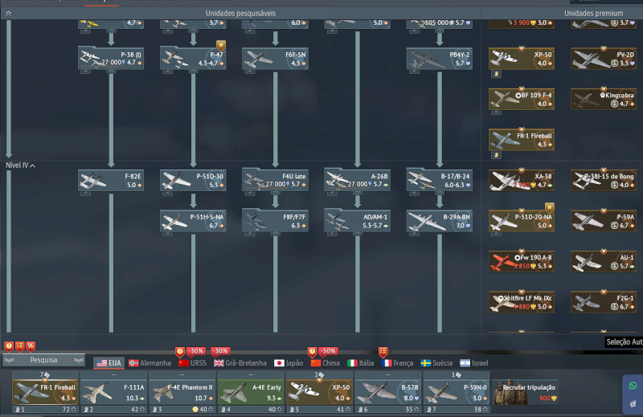Screen dimensions: 643x417
Task: Click the WhatsApp icon on the right edge
Action: pyautogui.click(x=633, y=386)
